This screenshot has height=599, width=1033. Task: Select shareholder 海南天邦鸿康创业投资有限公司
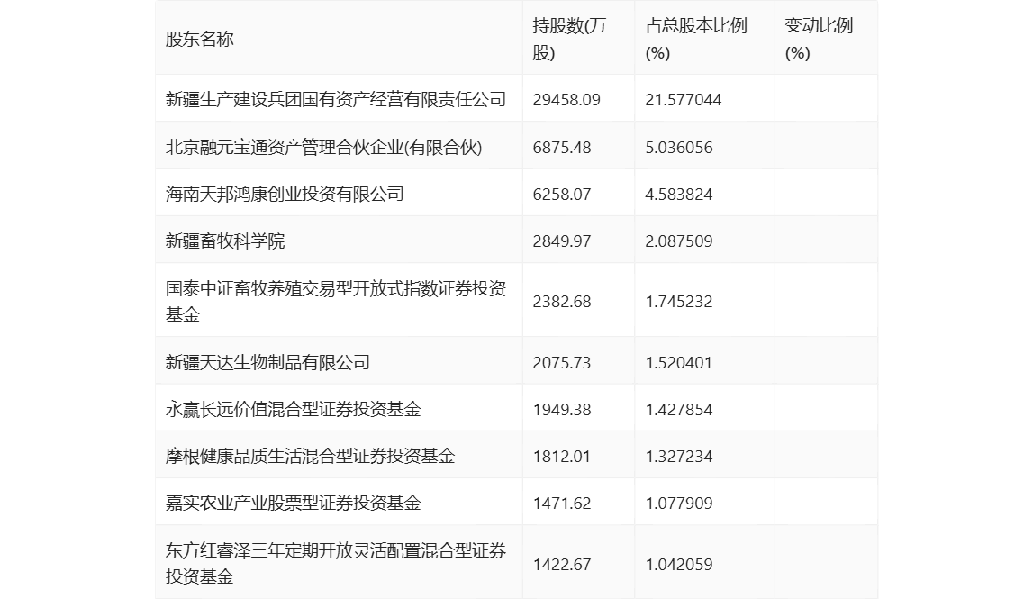pyautogui.click(x=285, y=194)
